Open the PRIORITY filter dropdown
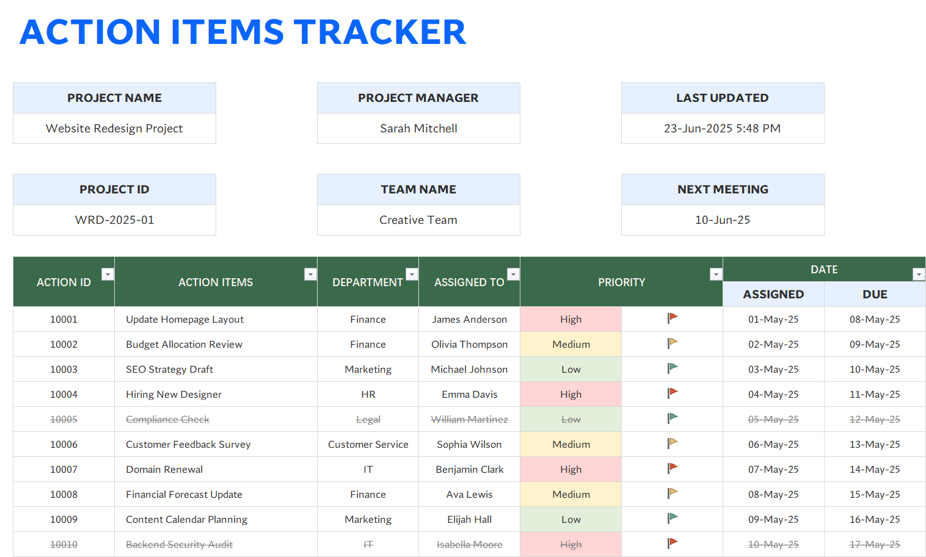 click(716, 275)
